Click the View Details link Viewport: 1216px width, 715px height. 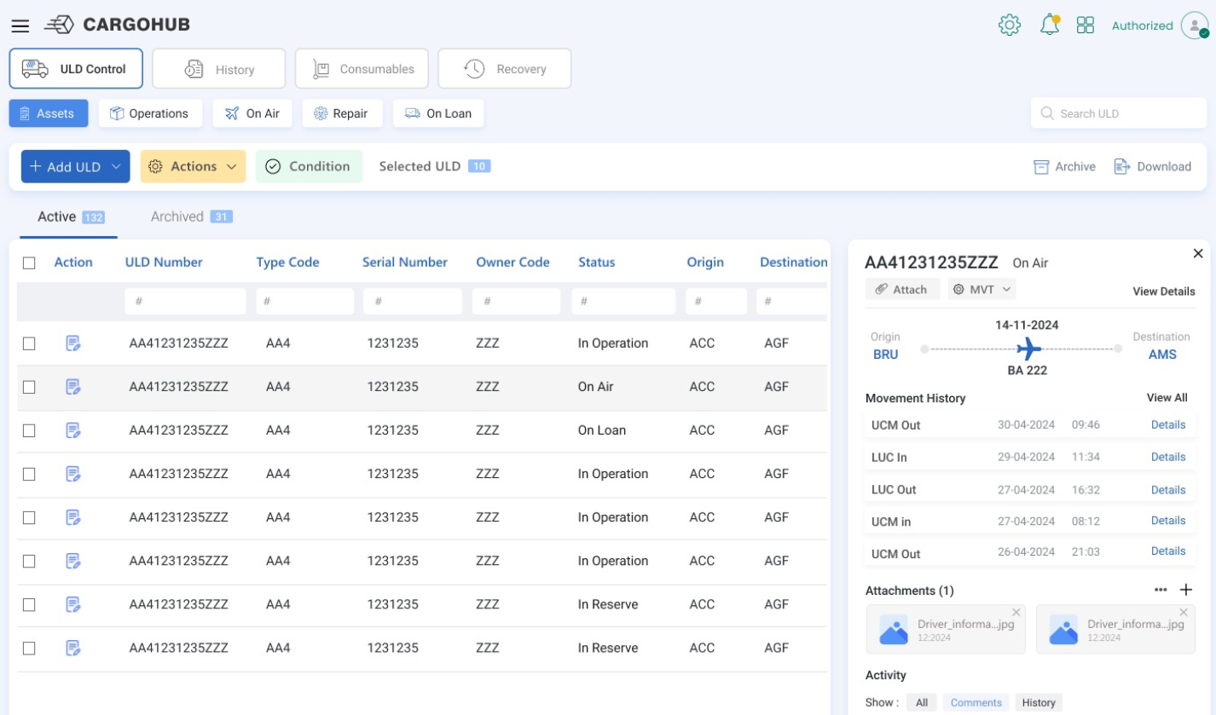coord(1163,291)
